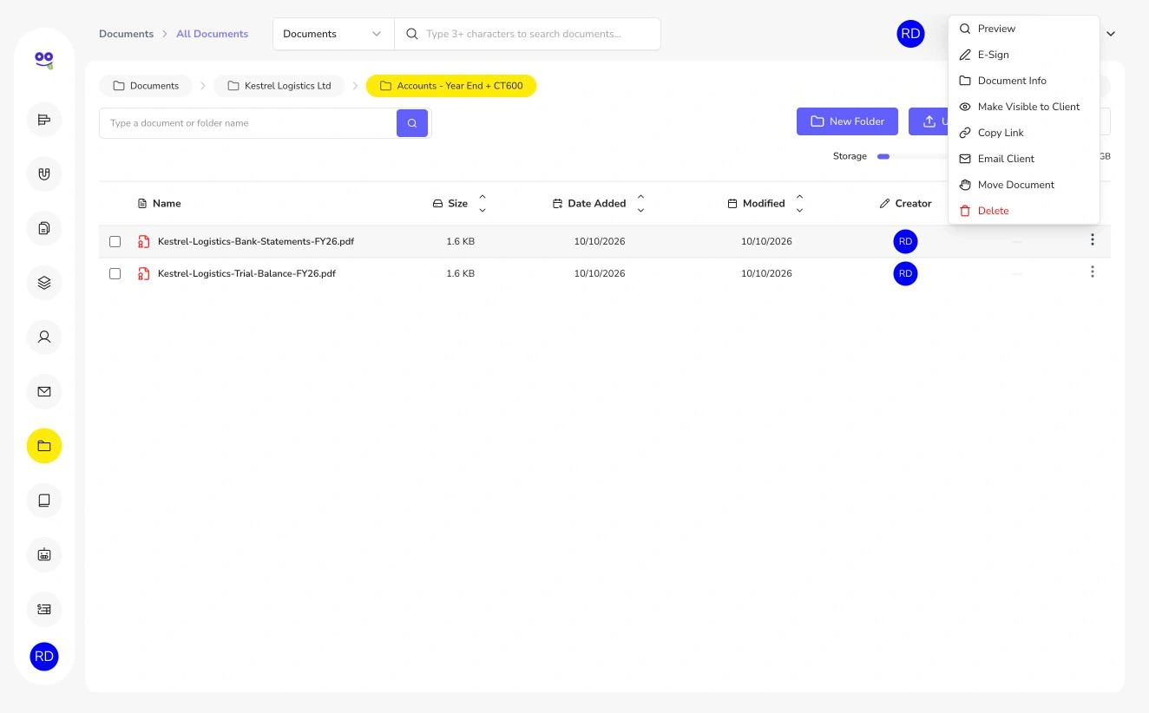Choose Copy Link in the context menu
The image size is (1149, 713).
[x=1024, y=133]
